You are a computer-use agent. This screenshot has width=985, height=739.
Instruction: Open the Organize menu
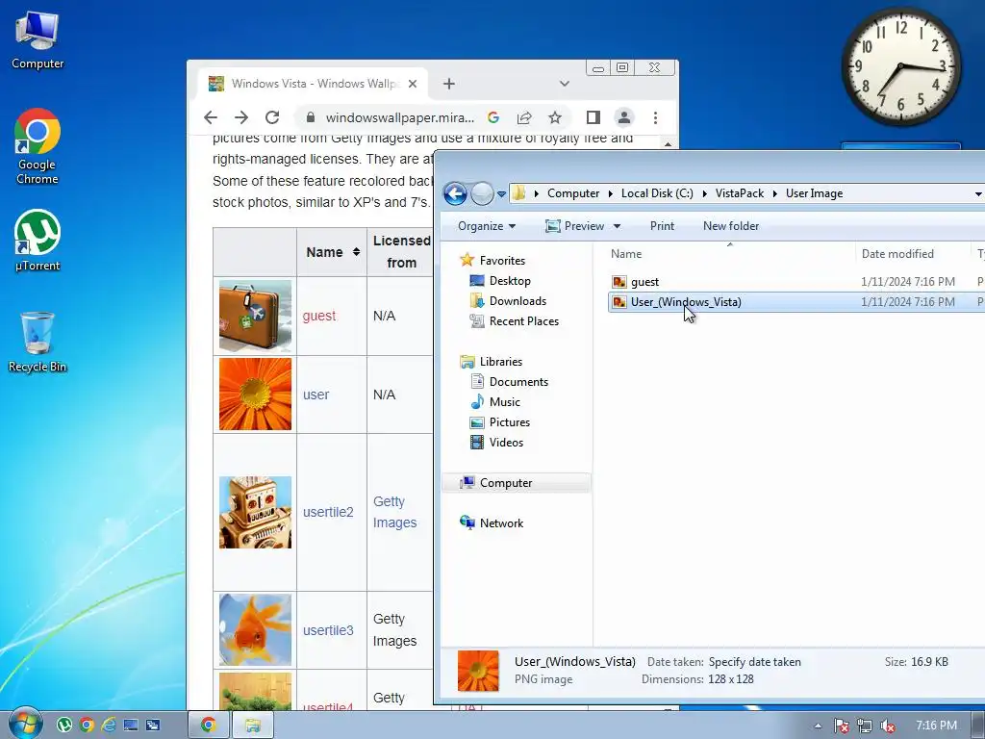[x=486, y=226]
